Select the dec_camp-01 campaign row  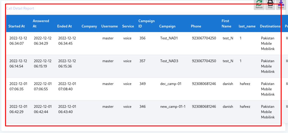(171, 84)
